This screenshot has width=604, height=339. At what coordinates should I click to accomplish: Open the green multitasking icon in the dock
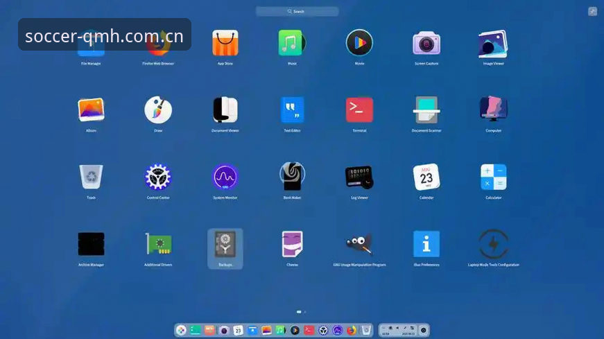point(196,330)
